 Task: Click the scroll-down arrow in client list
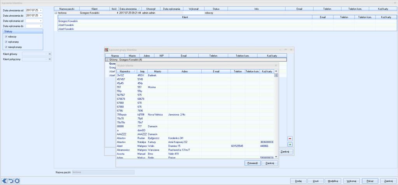click(276, 157)
